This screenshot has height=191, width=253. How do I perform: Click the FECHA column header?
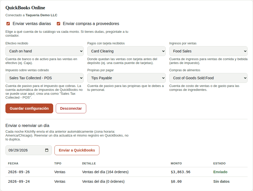point(13,163)
